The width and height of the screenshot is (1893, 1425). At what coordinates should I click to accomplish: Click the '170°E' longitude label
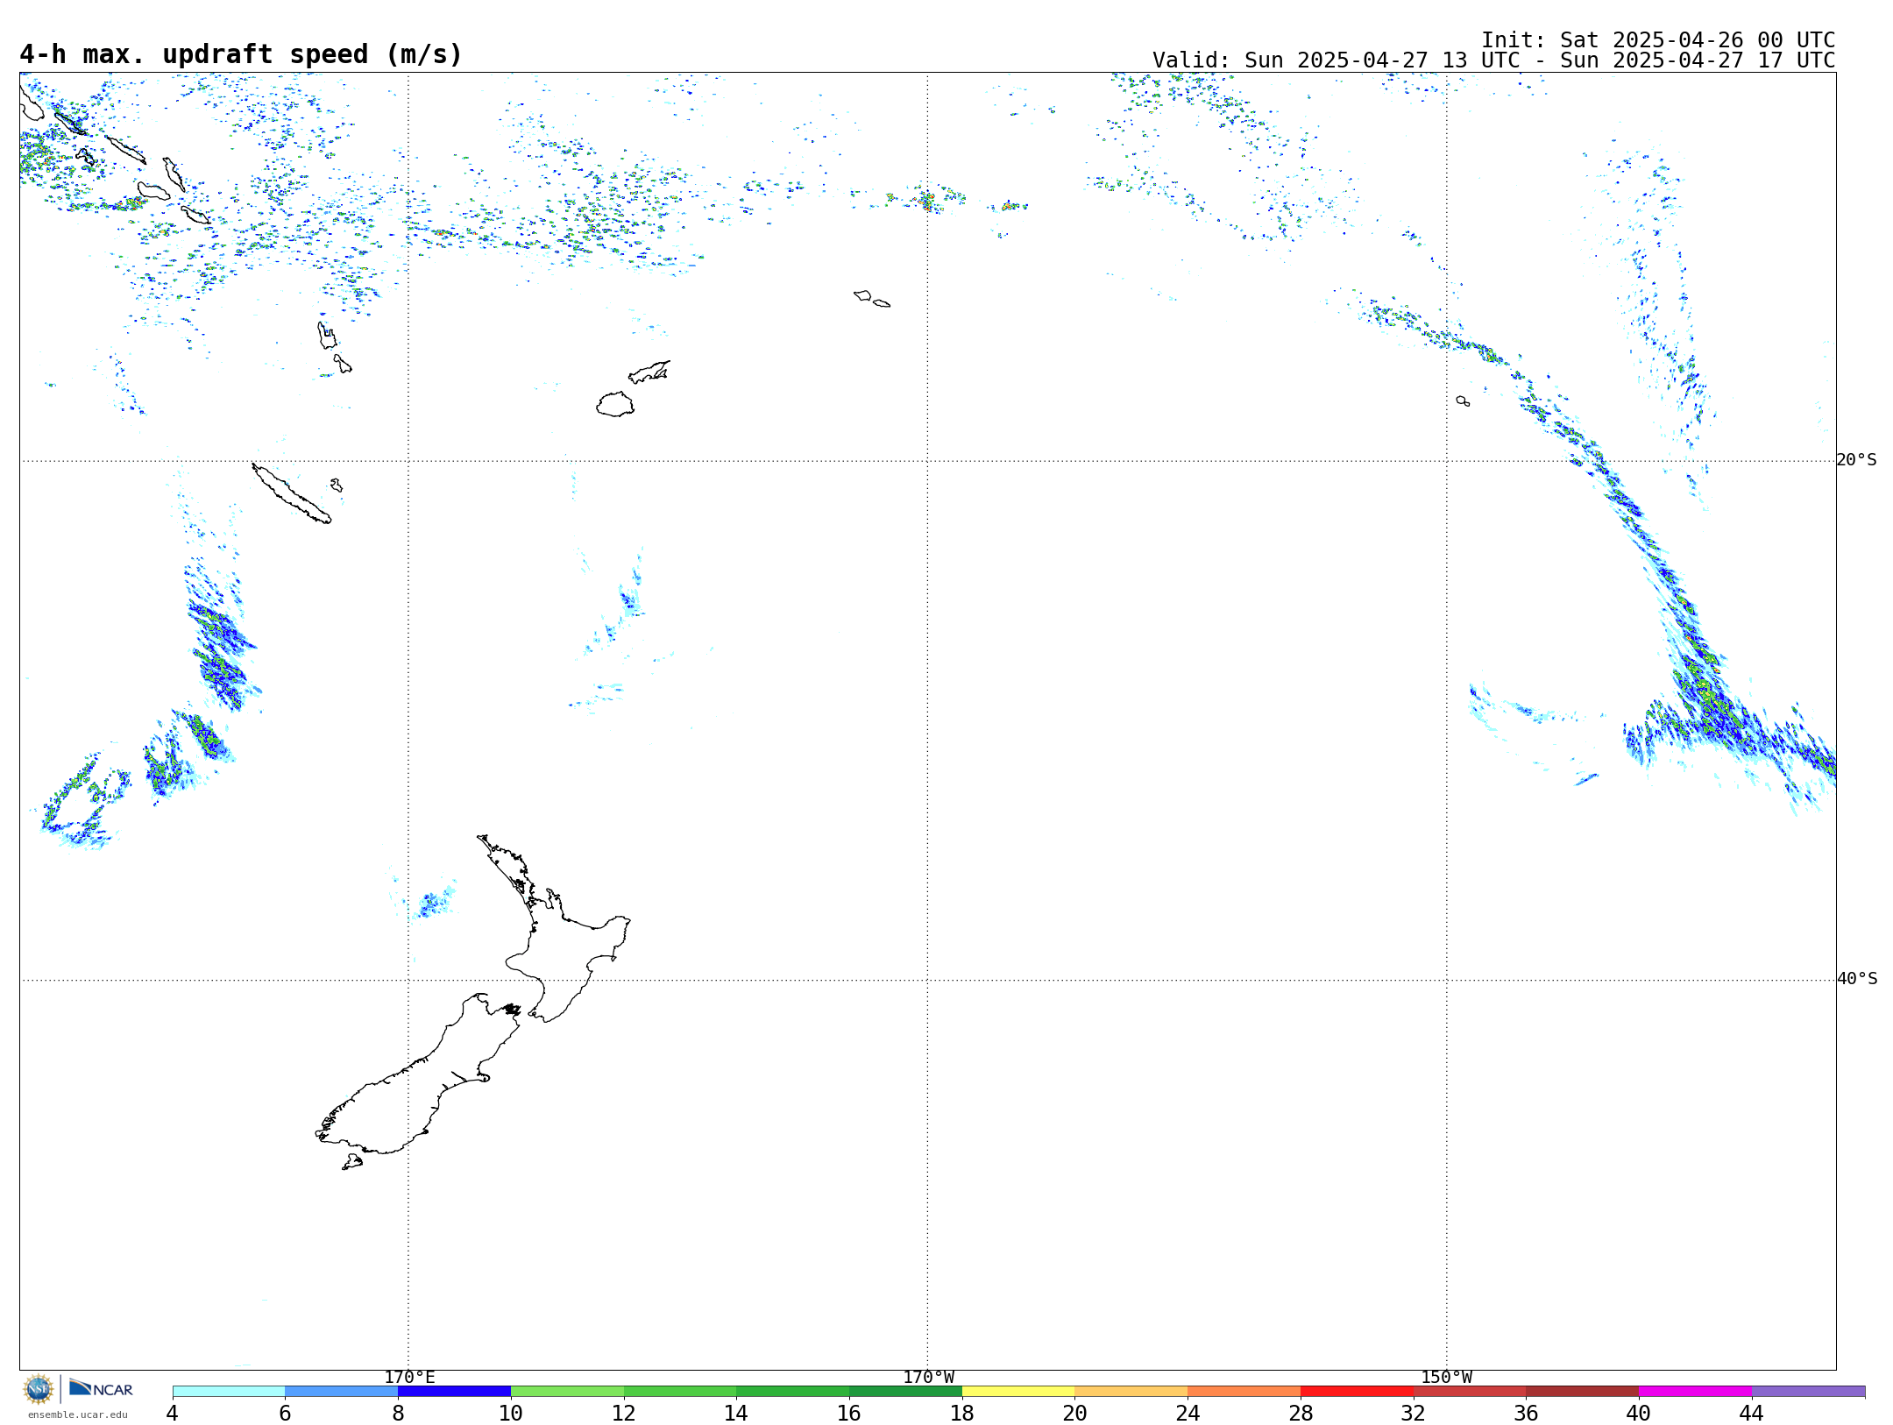click(409, 1378)
